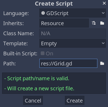
Task: Click the GDScript gear icon in the Language selector
Action: click(43, 13)
